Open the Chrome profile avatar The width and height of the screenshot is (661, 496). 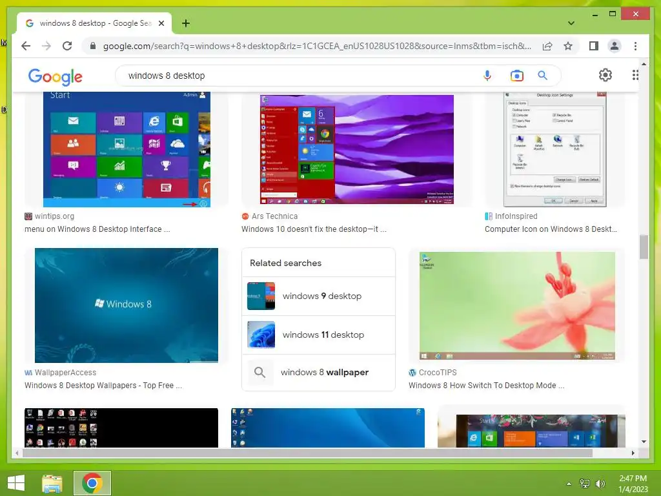(x=615, y=46)
